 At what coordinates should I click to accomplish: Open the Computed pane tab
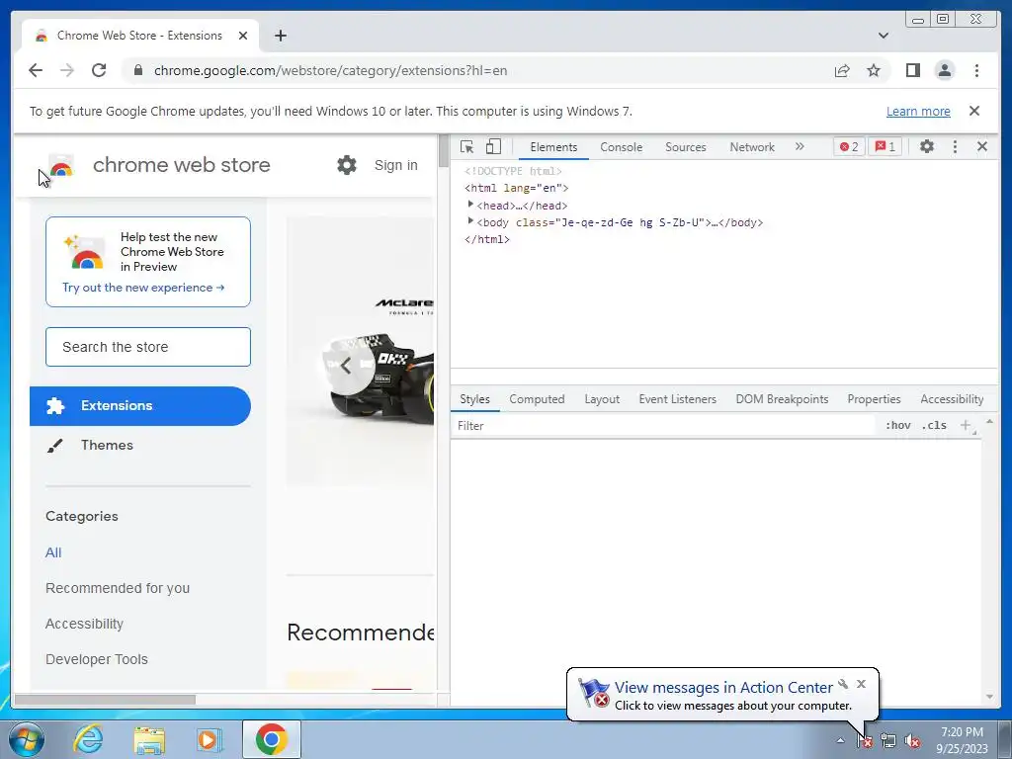click(537, 399)
